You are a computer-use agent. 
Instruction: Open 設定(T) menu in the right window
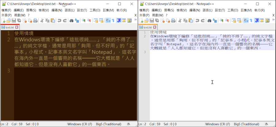[220, 10]
